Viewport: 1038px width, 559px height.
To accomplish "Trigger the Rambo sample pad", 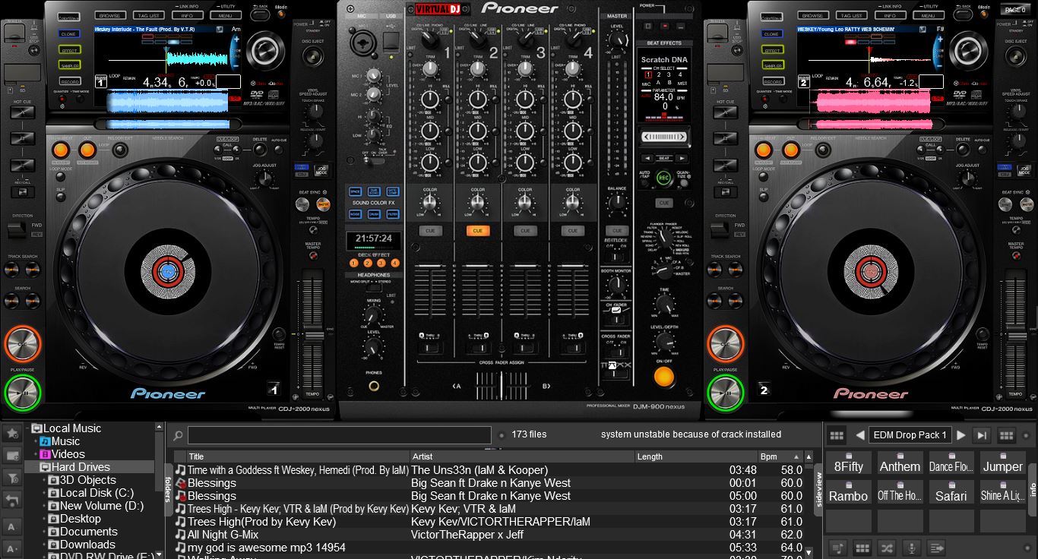I will coord(849,492).
